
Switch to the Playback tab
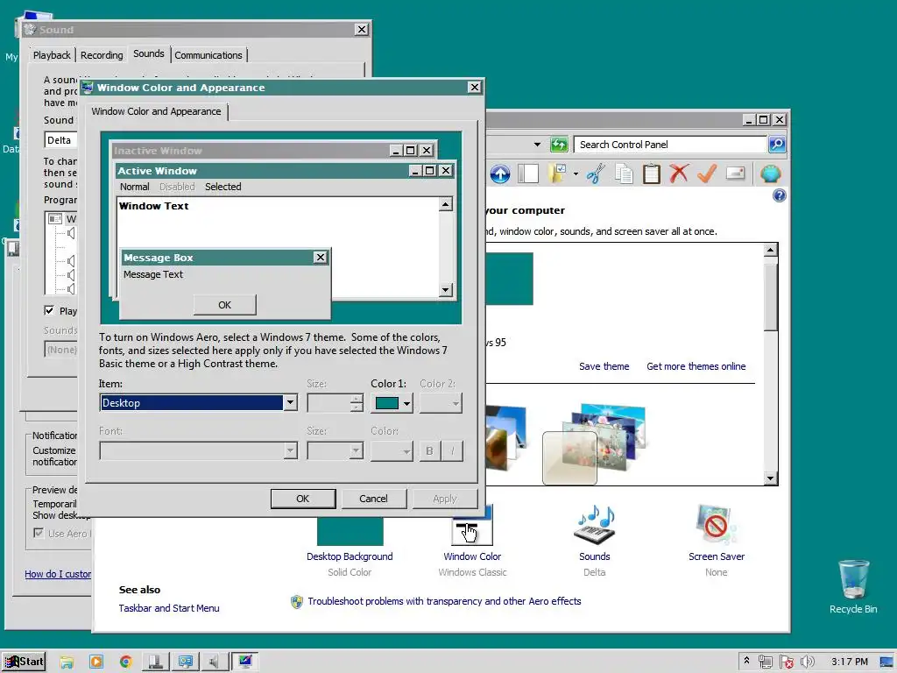coord(52,55)
